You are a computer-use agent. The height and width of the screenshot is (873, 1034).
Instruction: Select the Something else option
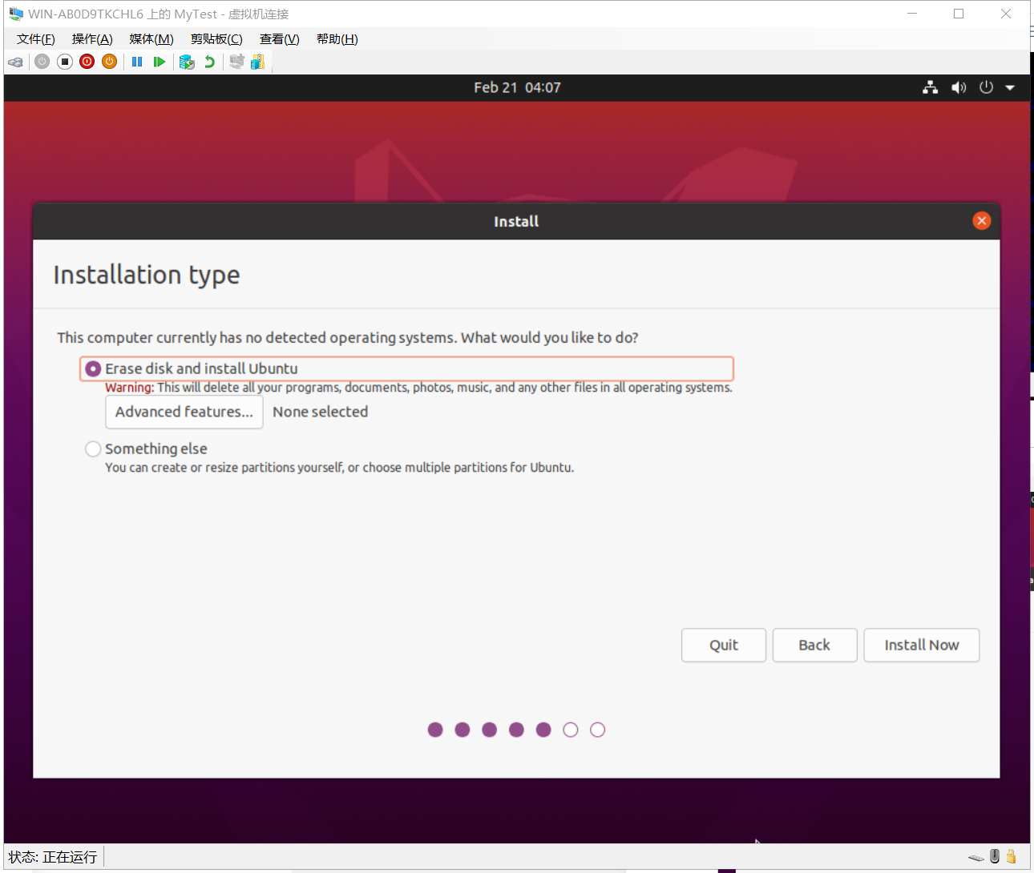click(147, 449)
